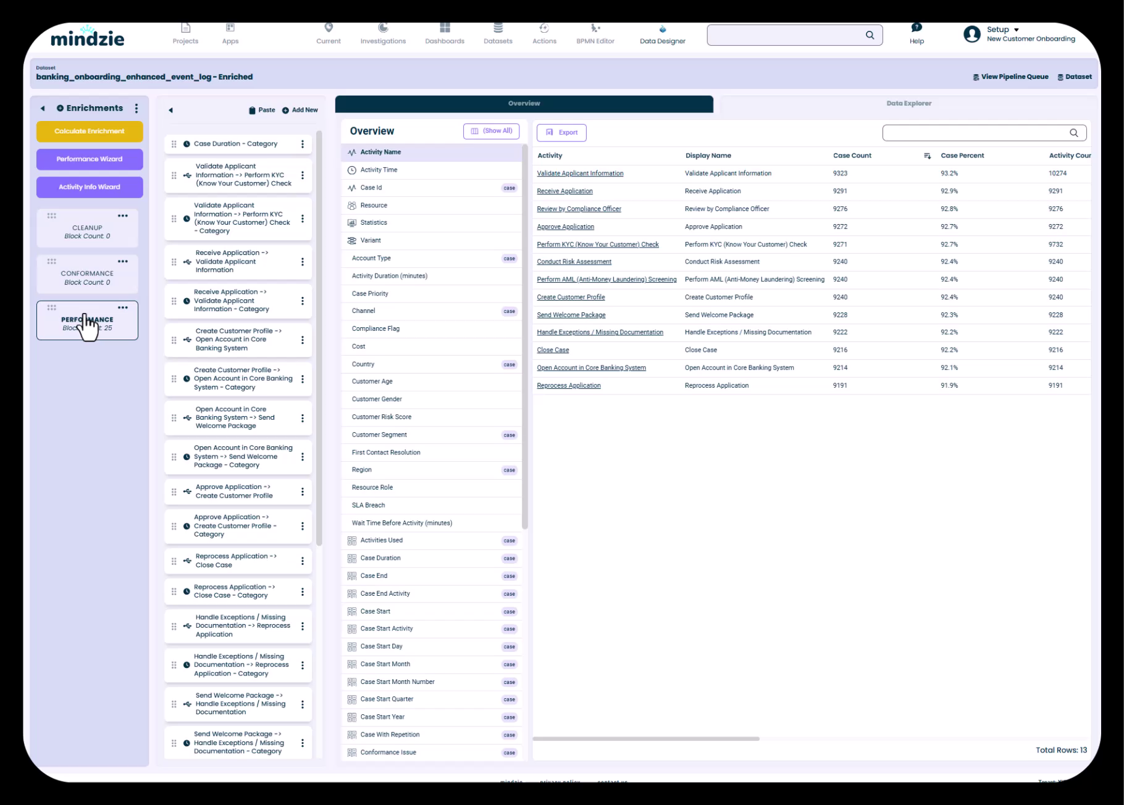The width and height of the screenshot is (1124, 805).
Task: Open the Help icon
Action: (916, 28)
